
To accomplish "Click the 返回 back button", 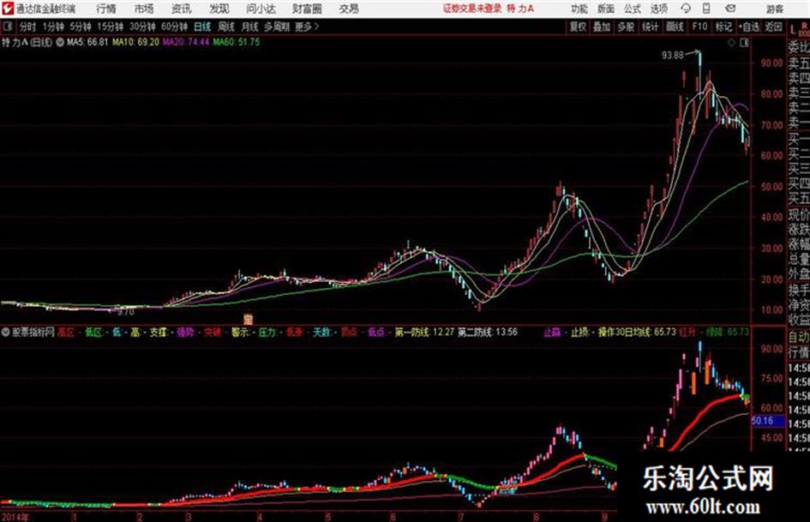I will tap(773, 27).
